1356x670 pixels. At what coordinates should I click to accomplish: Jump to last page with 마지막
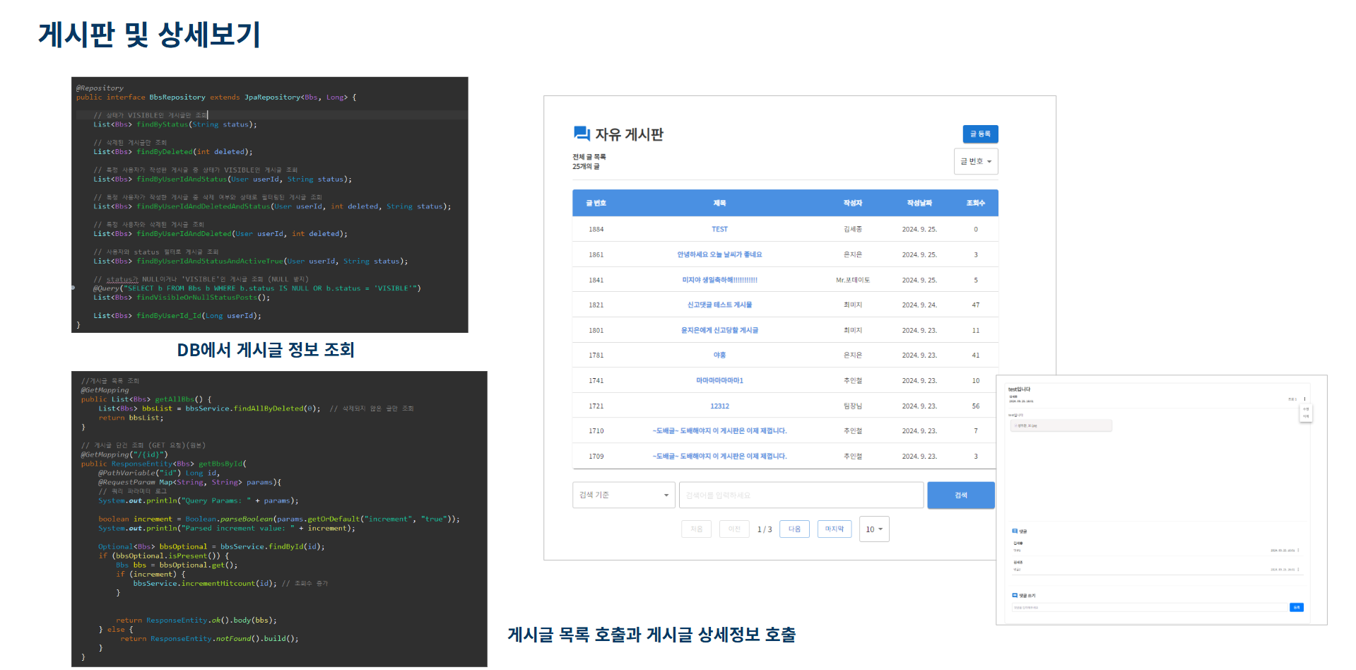(x=834, y=529)
